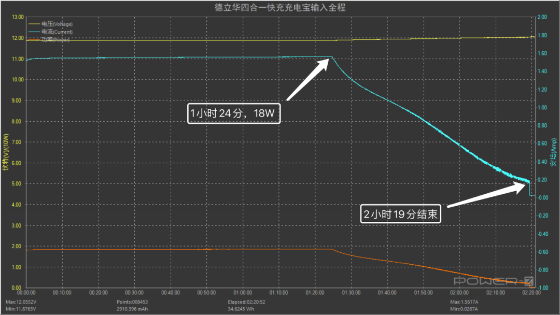Click the 02:20:00 time axis label
The width and height of the screenshot is (560, 315).
[531, 293]
